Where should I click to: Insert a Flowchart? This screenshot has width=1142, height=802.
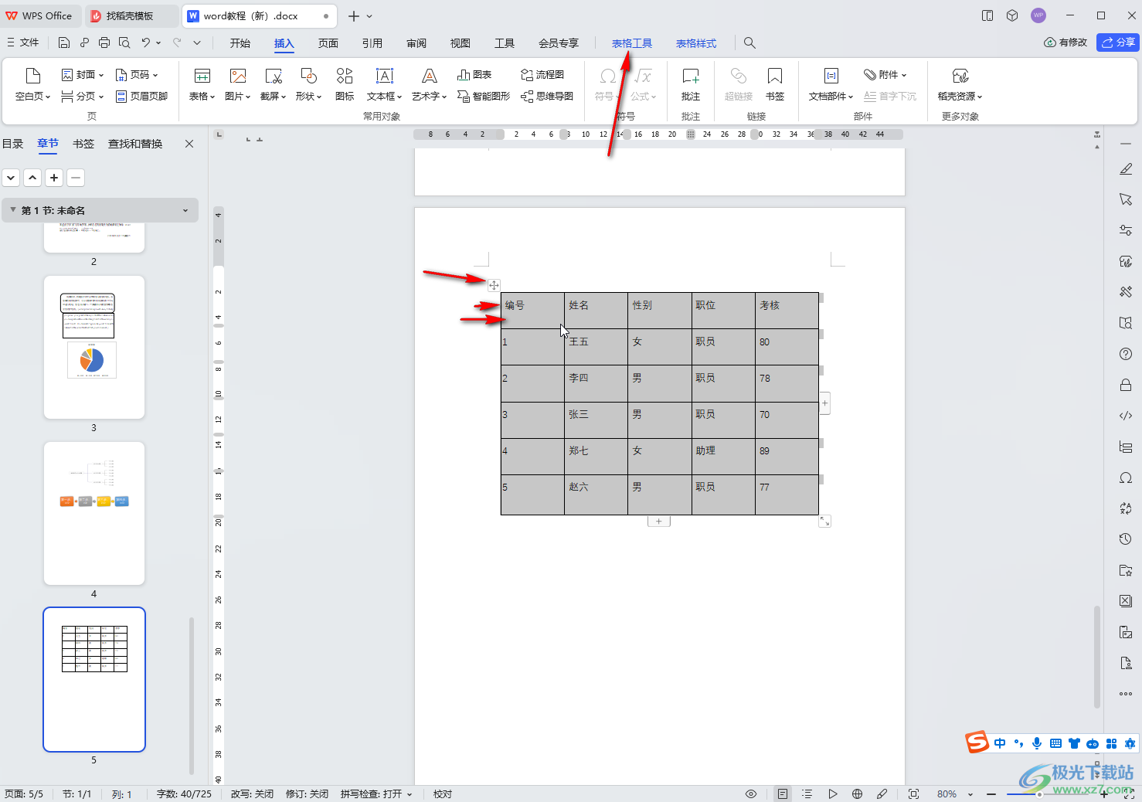click(542, 75)
